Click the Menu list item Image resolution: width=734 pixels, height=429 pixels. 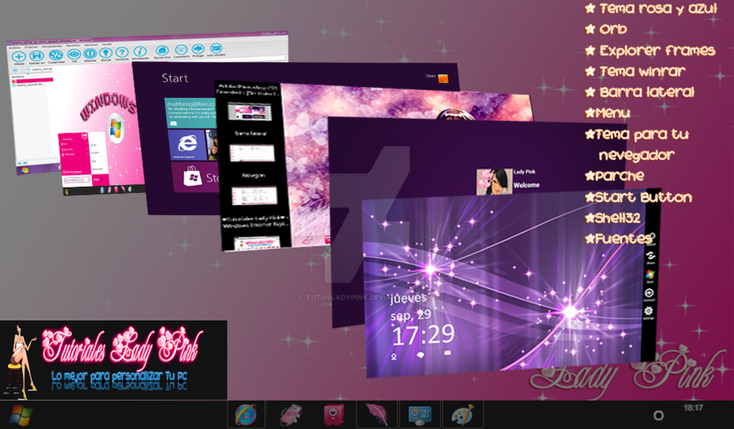click(608, 113)
